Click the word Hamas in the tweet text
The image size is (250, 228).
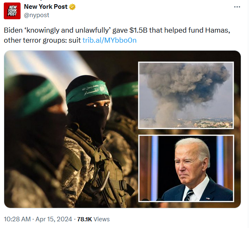[x=218, y=30]
